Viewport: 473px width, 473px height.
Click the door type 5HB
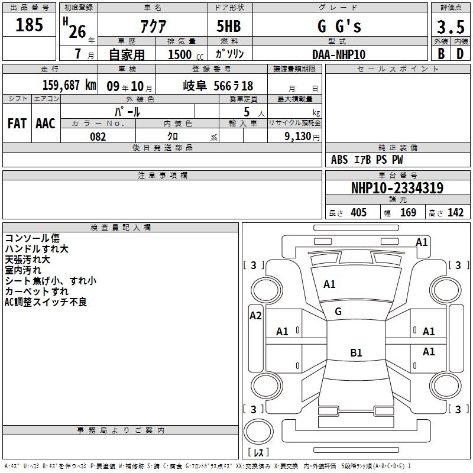229,26
